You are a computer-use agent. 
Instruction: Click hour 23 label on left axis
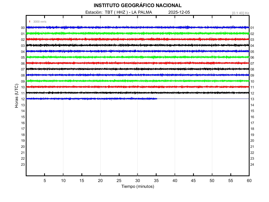tap(23, 165)
